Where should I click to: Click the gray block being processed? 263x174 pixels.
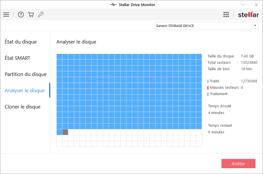point(65,132)
